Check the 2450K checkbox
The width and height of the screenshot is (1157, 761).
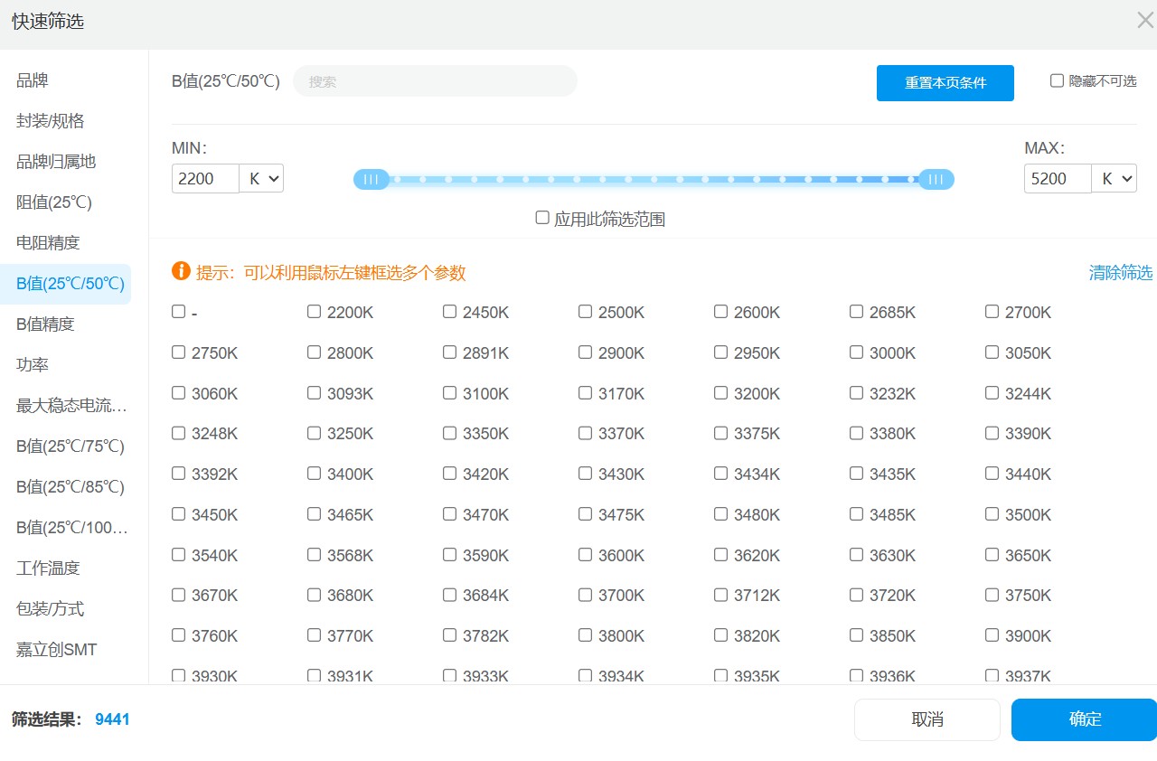449,312
